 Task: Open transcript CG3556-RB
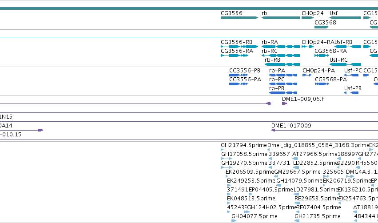click(x=239, y=47)
